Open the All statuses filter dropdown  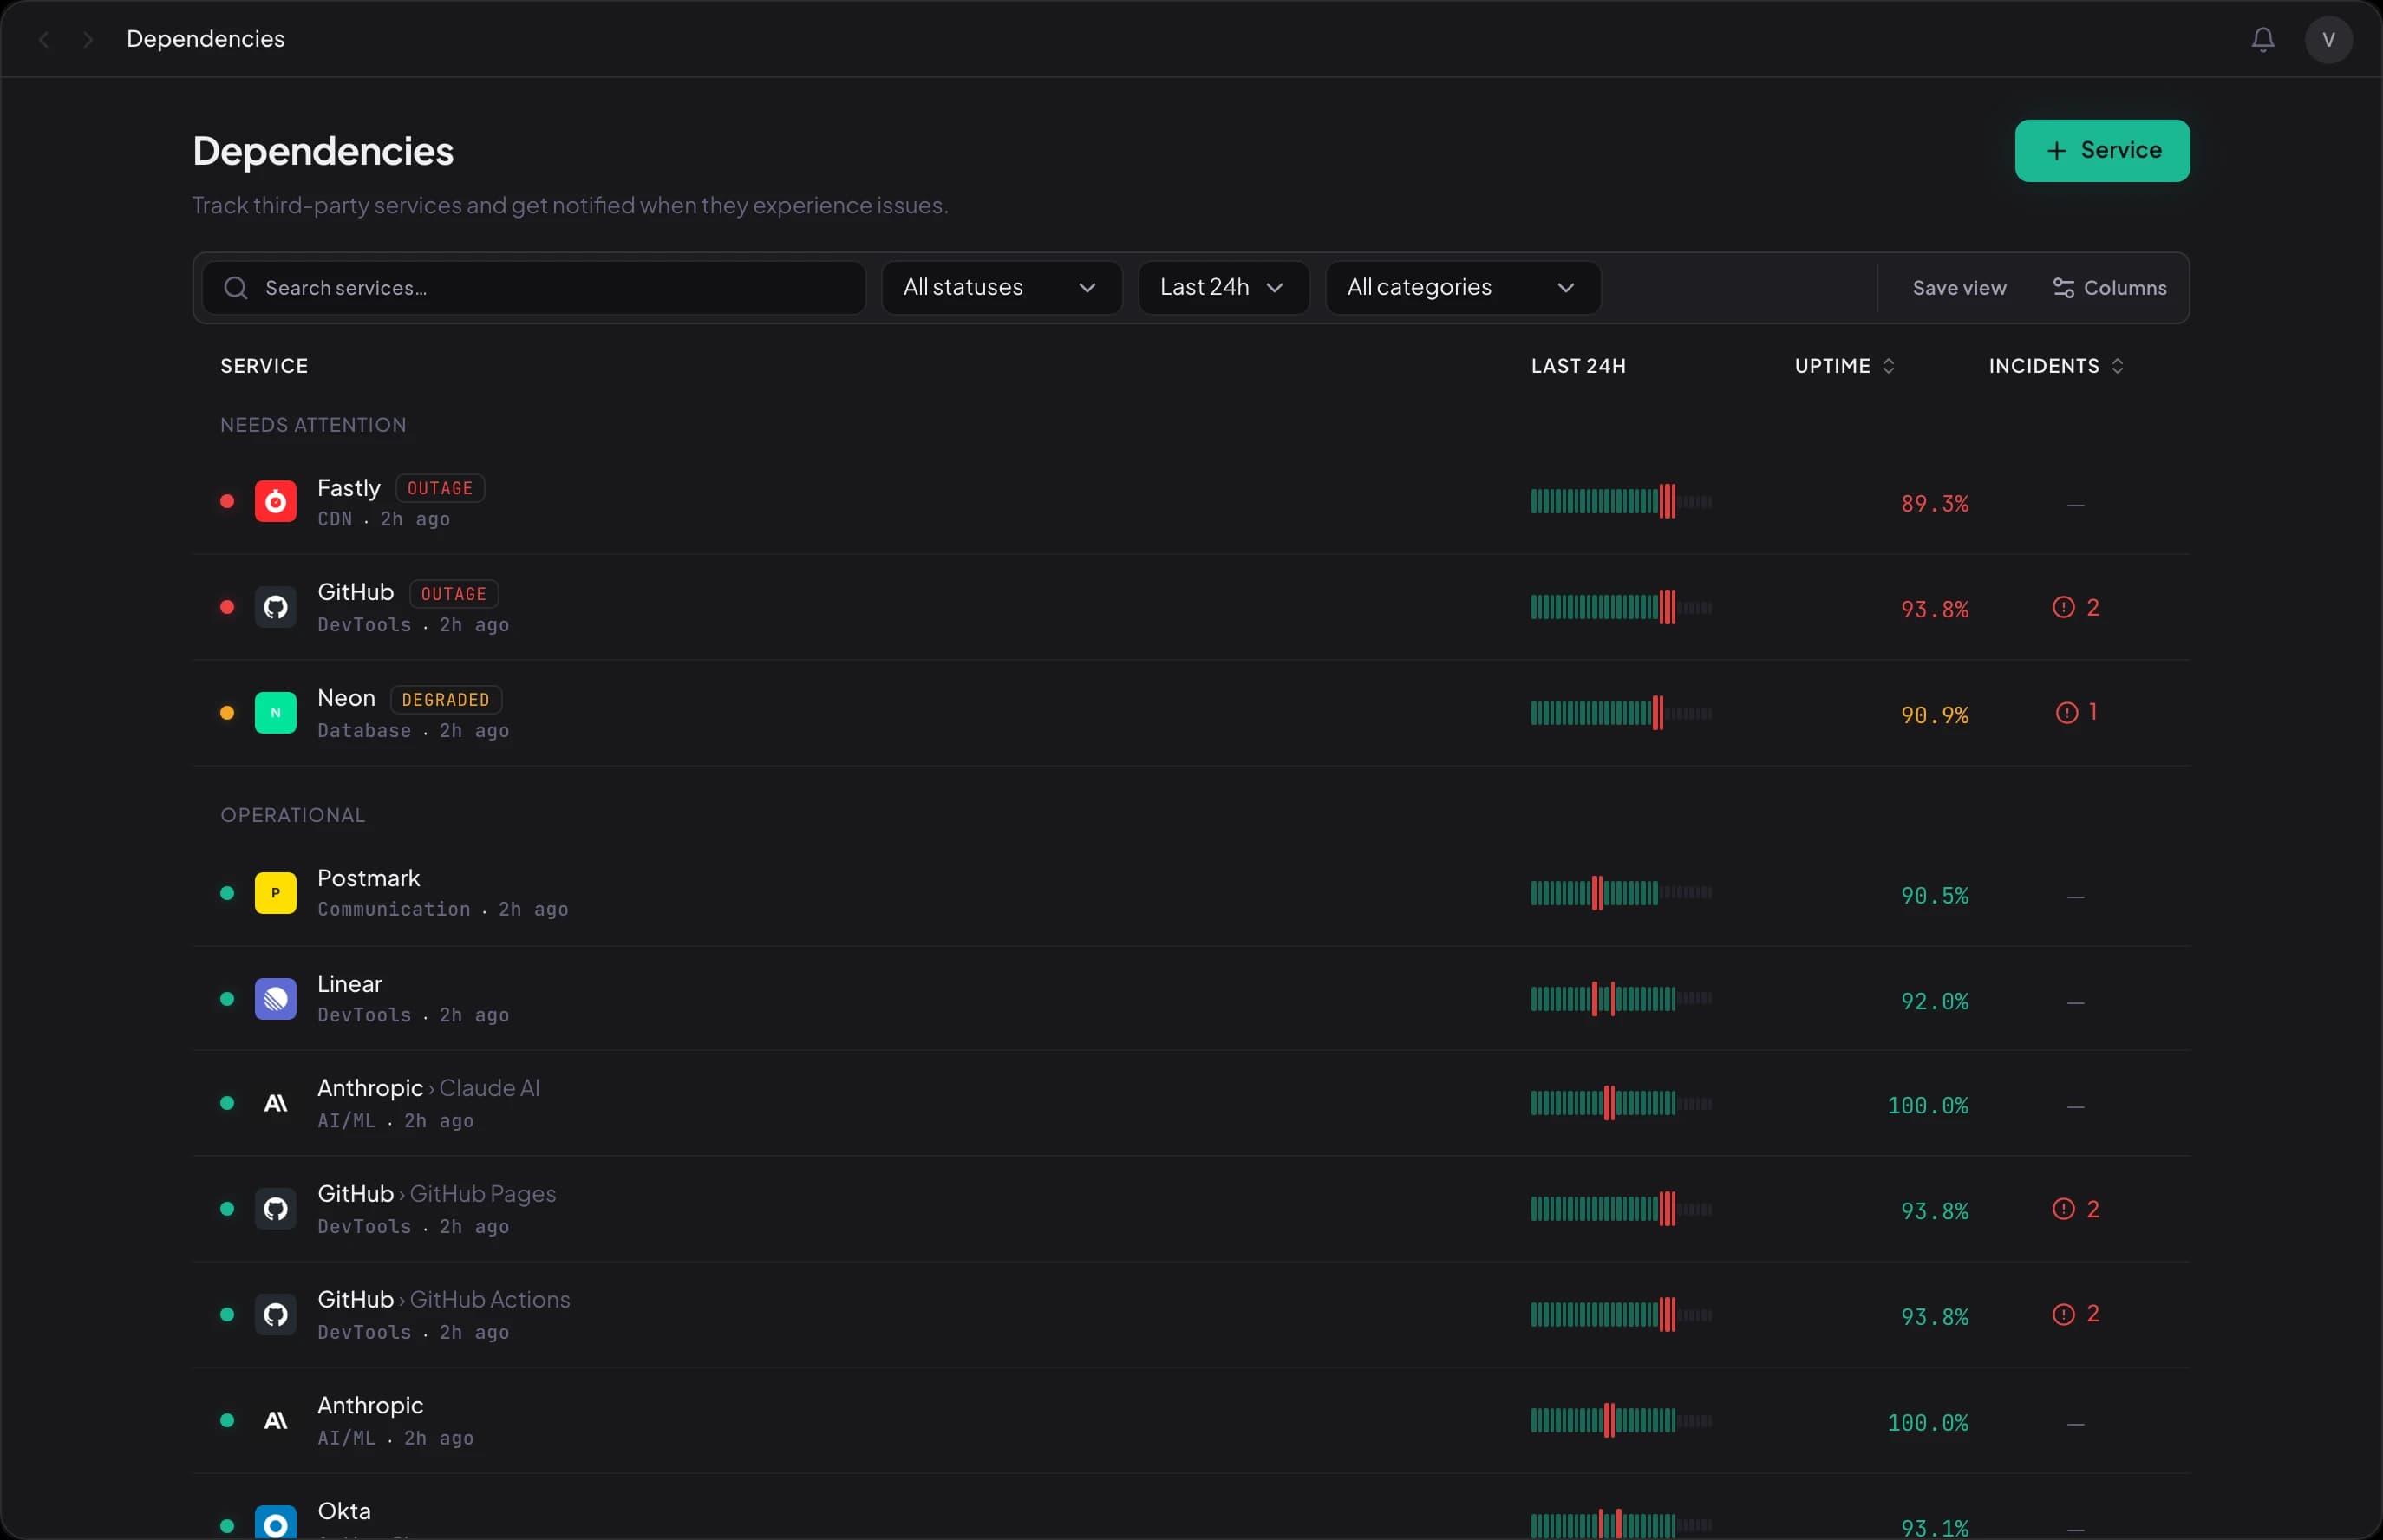[1001, 287]
